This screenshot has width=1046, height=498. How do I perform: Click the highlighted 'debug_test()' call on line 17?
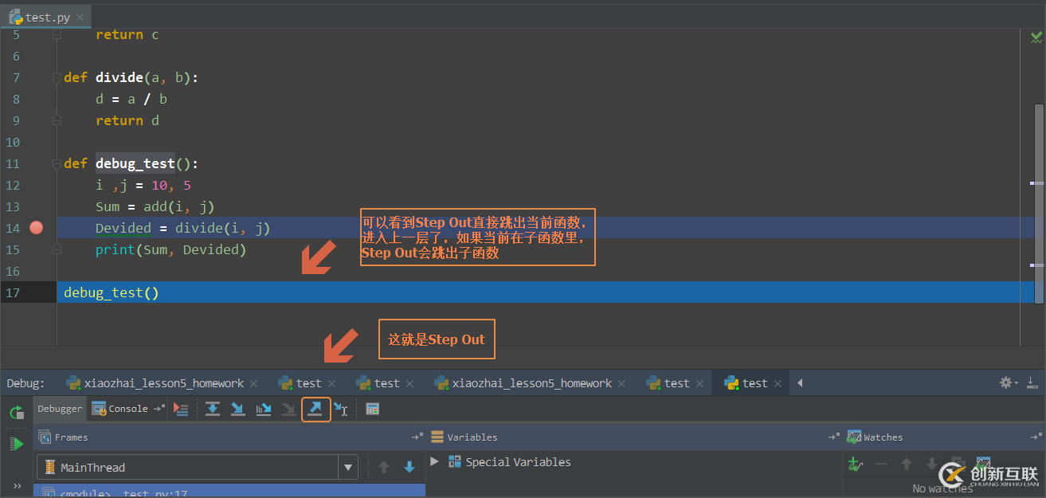tap(112, 292)
